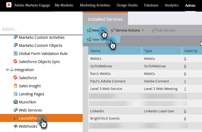Open the Design Studio tab

[127, 5]
